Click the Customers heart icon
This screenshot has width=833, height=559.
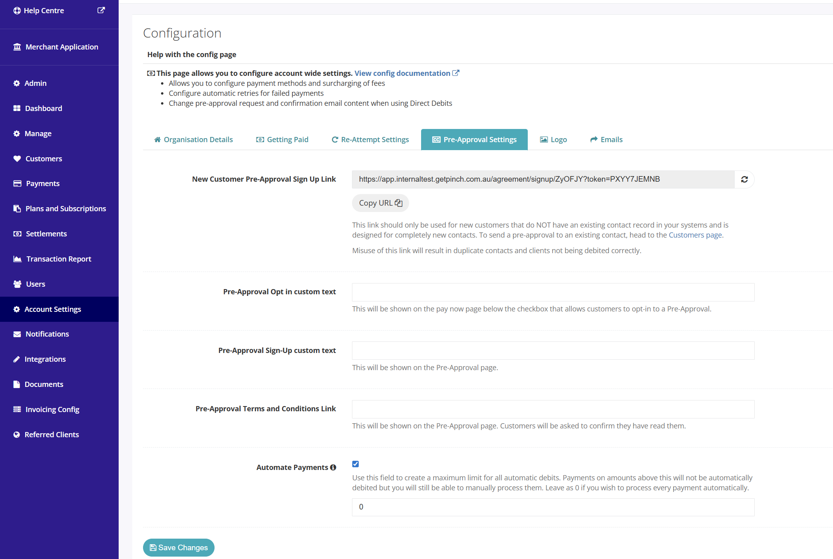pyautogui.click(x=17, y=159)
